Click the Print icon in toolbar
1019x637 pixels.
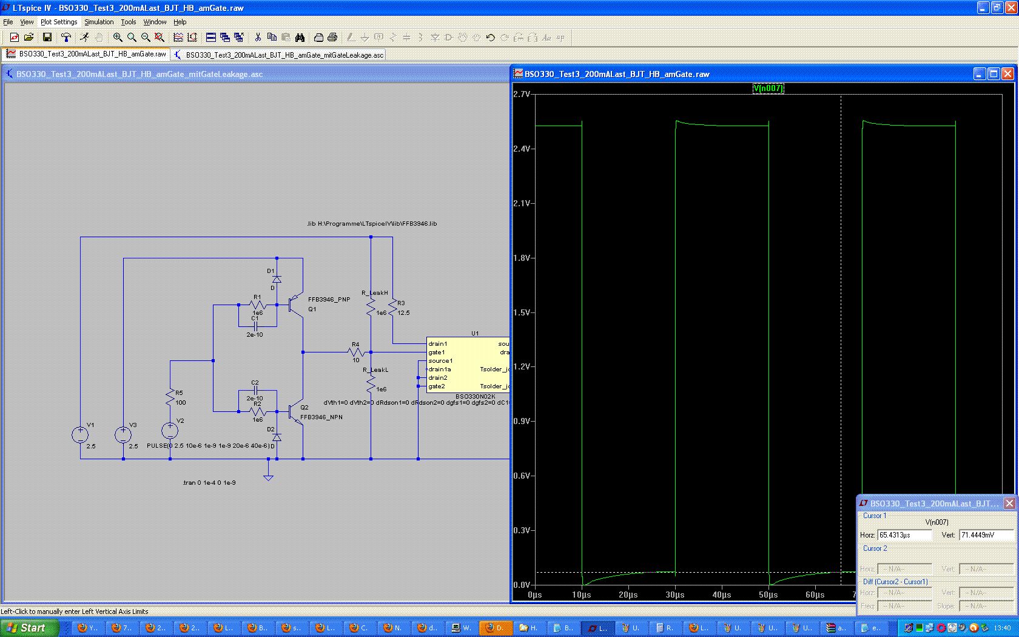tap(332, 38)
